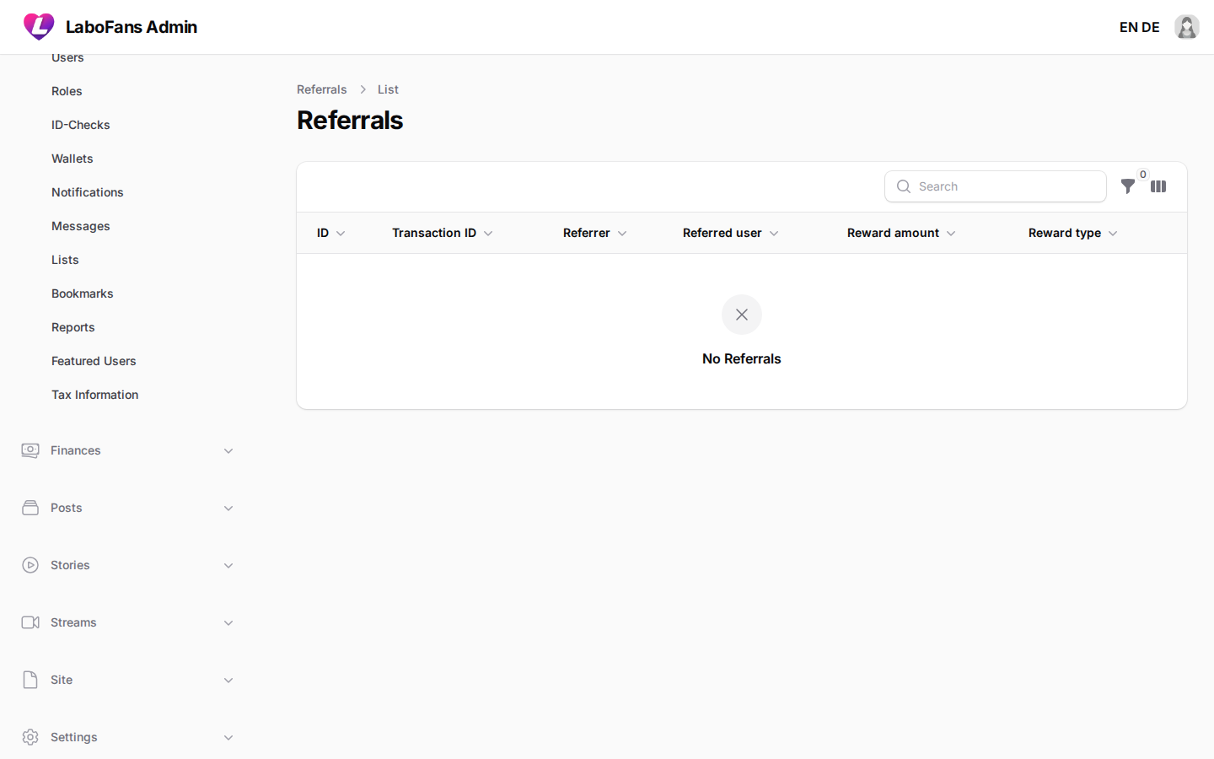Click the Posts stack icon

click(x=30, y=508)
